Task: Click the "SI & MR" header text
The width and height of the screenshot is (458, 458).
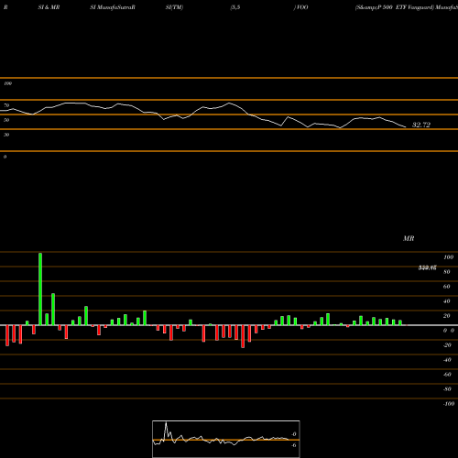Action: click(x=49, y=7)
